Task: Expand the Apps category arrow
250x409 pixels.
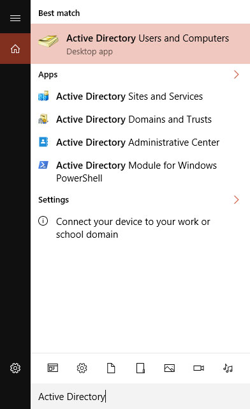Action: coord(236,74)
